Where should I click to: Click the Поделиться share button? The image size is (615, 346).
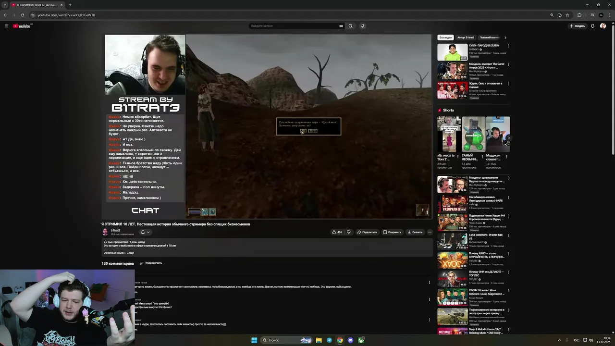[367, 232]
